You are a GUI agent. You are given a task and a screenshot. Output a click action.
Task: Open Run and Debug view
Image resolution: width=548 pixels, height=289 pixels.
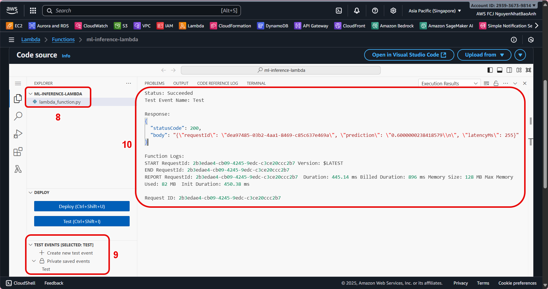pos(18,134)
